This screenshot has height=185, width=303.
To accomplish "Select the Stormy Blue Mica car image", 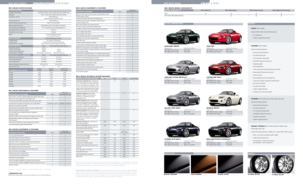I will point(183,130).
